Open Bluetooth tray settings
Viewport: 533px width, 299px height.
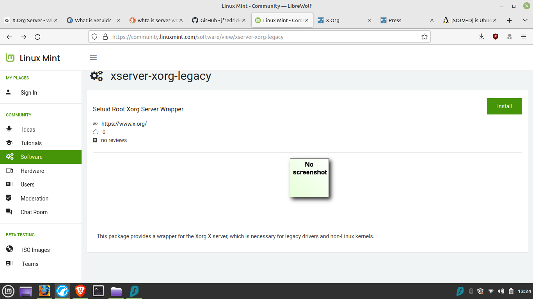point(471,291)
